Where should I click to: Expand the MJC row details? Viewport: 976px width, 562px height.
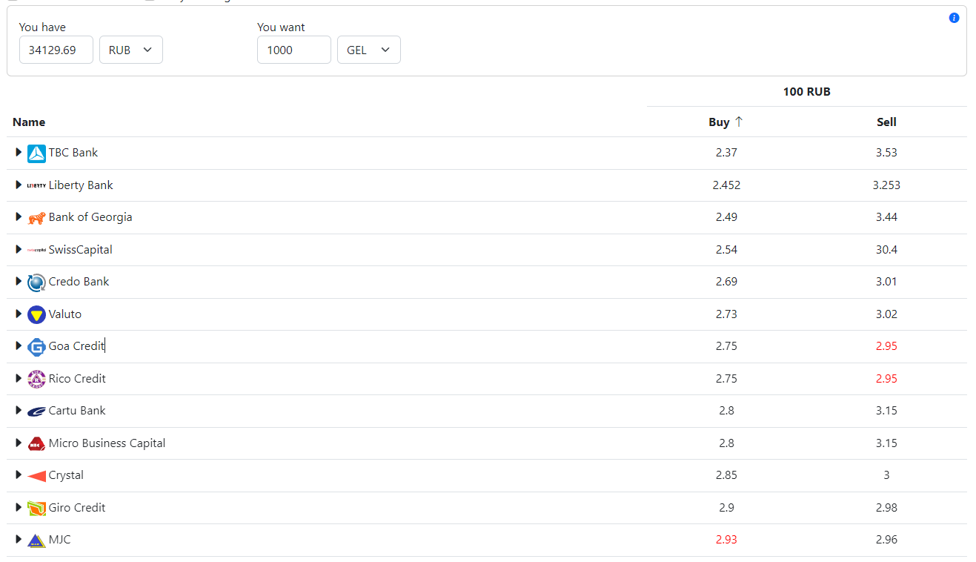[x=19, y=539]
